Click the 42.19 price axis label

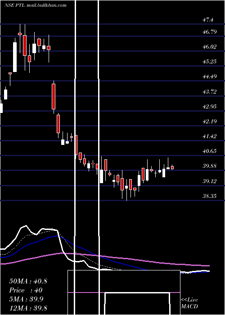210,121
